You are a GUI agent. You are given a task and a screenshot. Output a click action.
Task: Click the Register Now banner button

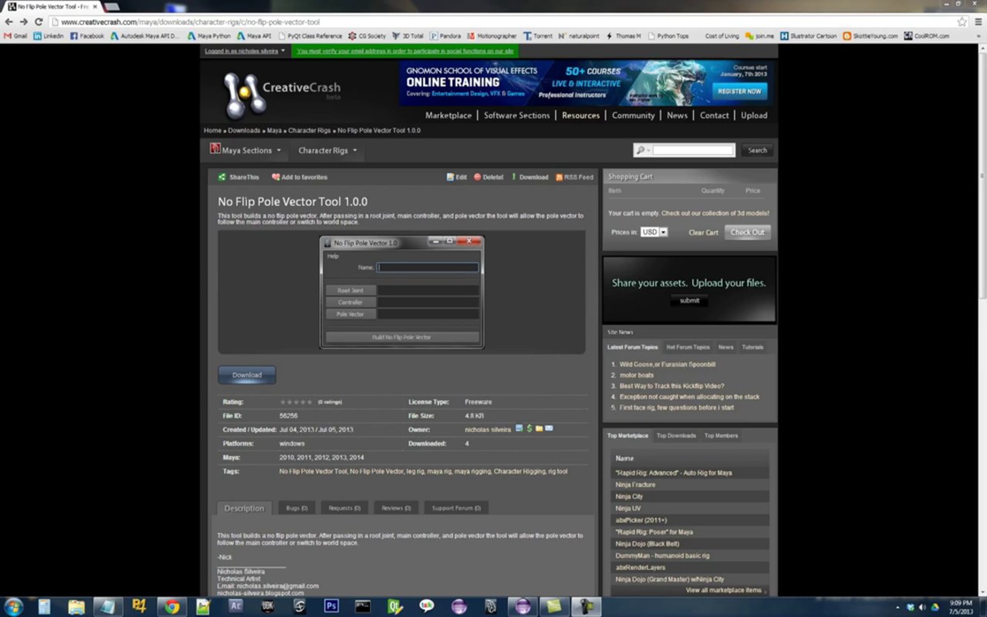point(739,91)
